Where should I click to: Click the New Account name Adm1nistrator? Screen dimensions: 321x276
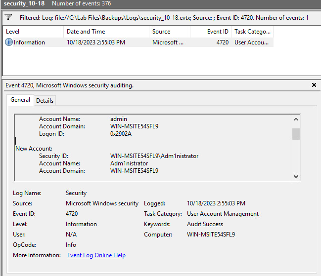[129, 163]
